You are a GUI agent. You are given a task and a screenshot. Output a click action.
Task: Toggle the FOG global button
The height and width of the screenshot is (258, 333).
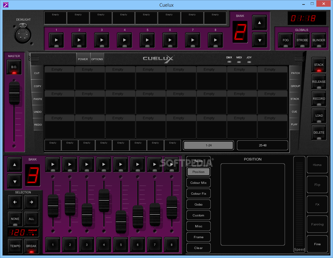tap(286, 40)
